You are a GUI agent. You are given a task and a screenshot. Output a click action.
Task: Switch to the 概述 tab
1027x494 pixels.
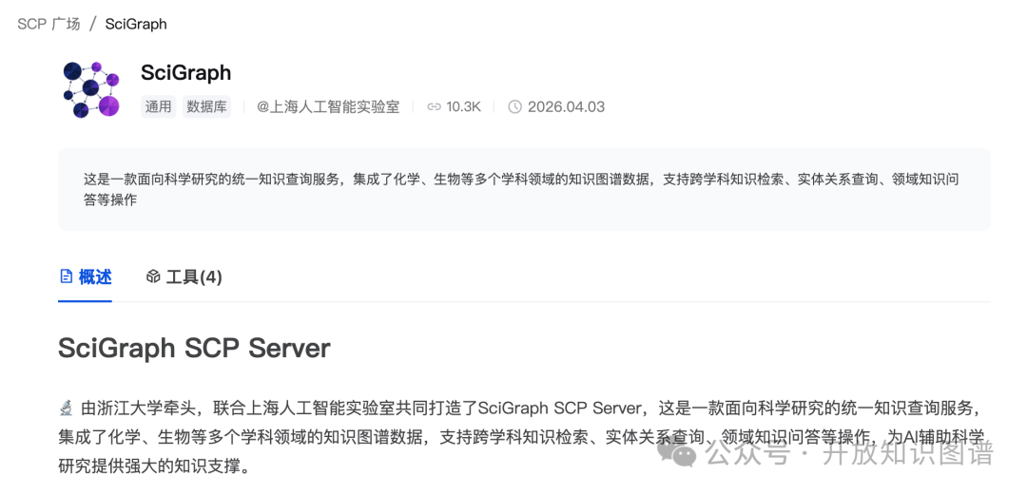86,276
